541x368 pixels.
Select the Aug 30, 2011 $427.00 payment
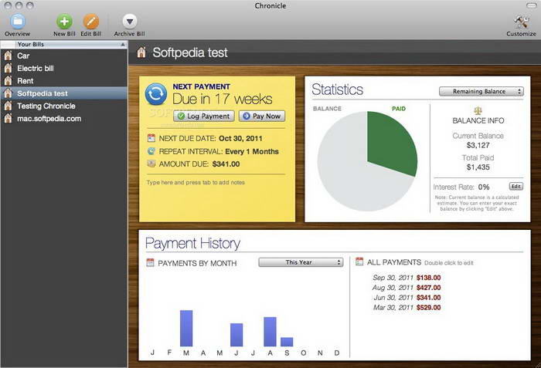pyautogui.click(x=407, y=288)
